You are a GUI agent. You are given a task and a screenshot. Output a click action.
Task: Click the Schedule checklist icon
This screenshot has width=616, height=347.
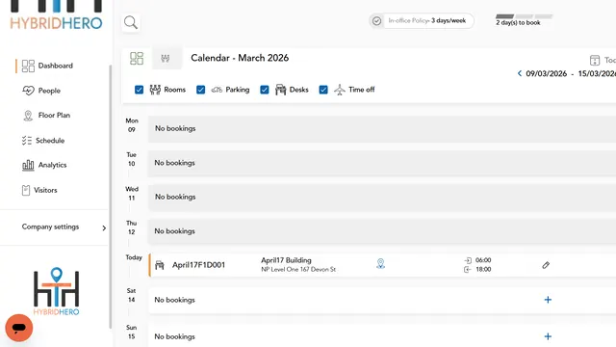coord(27,141)
